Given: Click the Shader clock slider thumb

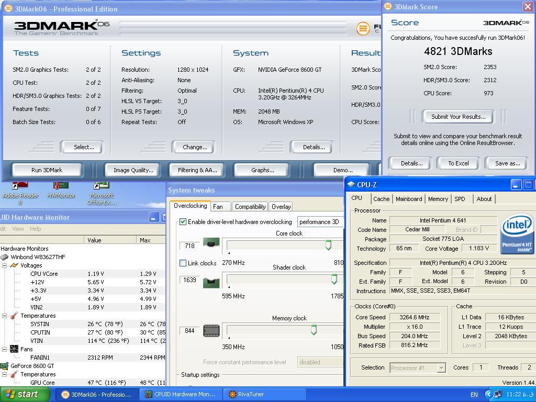Looking at the screenshot, I should [x=334, y=279].
